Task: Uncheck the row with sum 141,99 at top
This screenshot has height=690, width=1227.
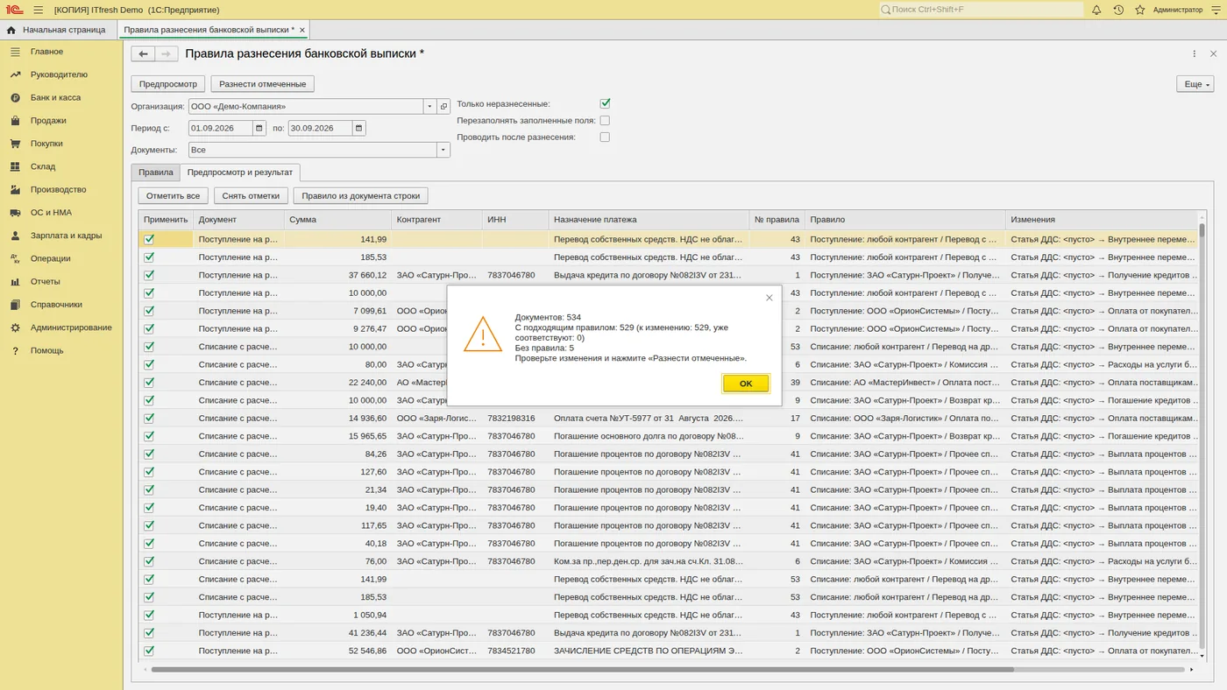Action: pos(149,239)
